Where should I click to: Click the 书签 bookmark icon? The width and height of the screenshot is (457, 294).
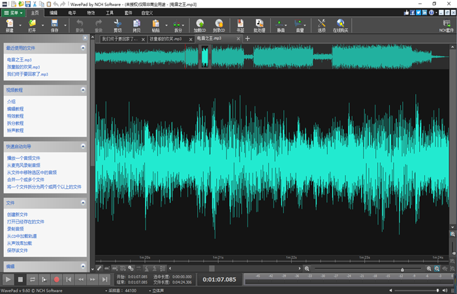coord(240,25)
